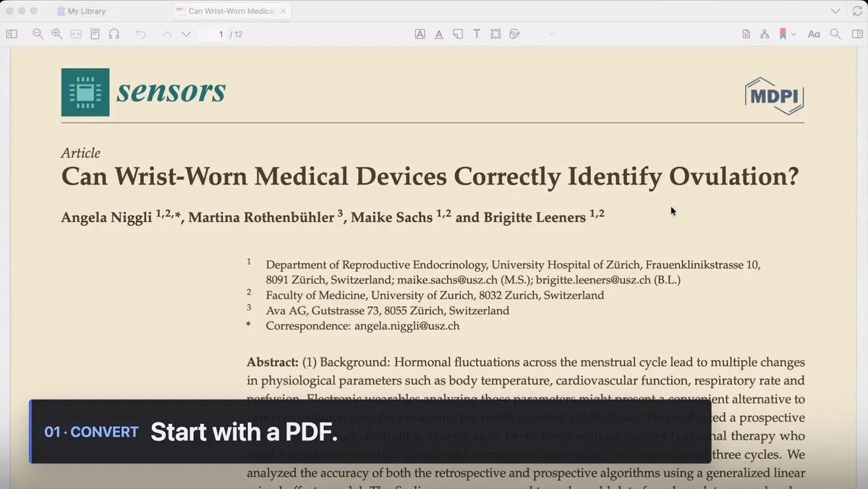Select the Select Area tool
Screen dimensions: 868x489
[495, 34]
